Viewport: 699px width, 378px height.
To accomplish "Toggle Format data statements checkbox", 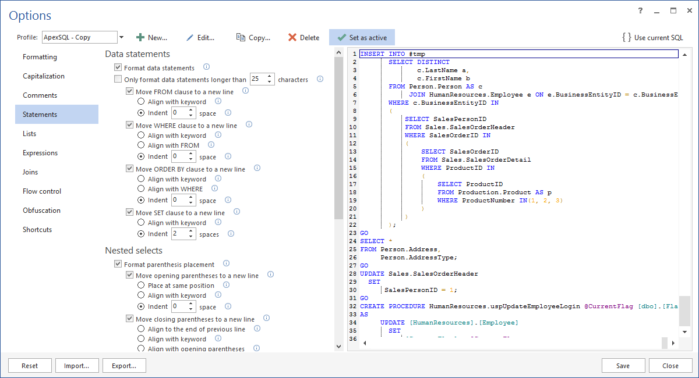I will [118, 68].
